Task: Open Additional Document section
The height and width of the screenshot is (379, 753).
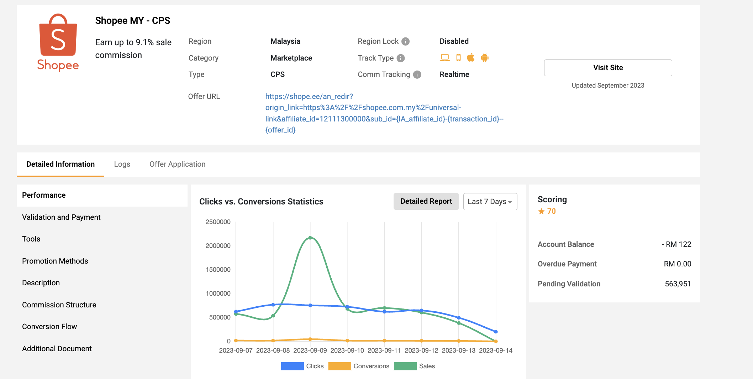Action: [x=102, y=349]
